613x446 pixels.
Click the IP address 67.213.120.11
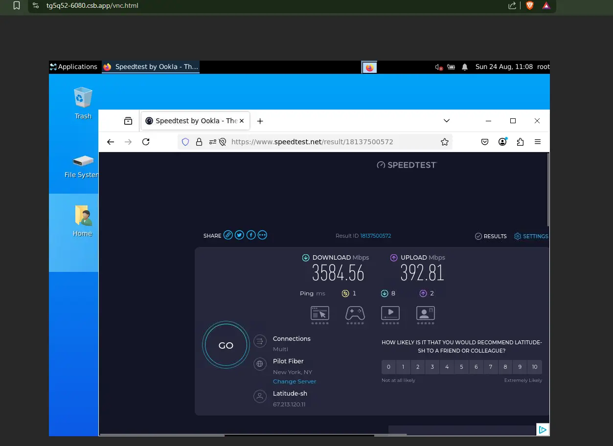pyautogui.click(x=289, y=404)
